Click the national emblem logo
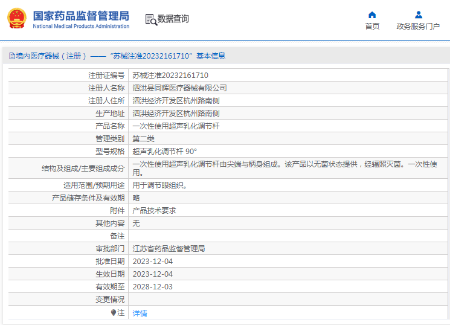The image size is (450, 325). click(x=17, y=18)
